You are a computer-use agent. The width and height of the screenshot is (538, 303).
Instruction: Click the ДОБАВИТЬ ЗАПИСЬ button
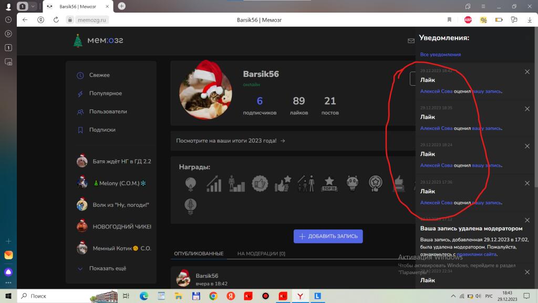[x=328, y=236]
